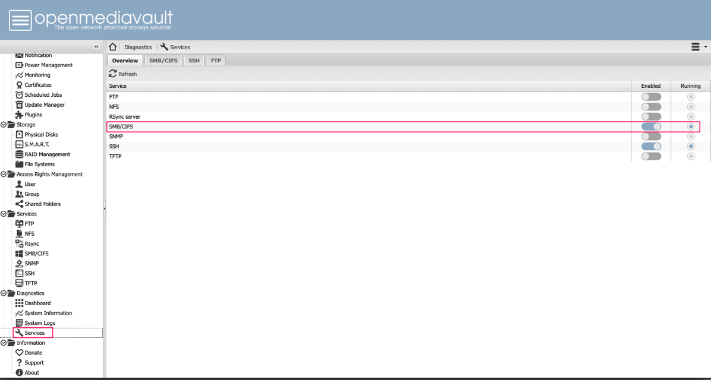Screen dimensions: 711x380
Task: Click the Physical Disks drive icon
Action: point(19,135)
